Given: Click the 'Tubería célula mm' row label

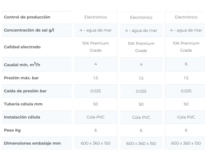Looking at the screenshot, I should [x=23, y=104].
